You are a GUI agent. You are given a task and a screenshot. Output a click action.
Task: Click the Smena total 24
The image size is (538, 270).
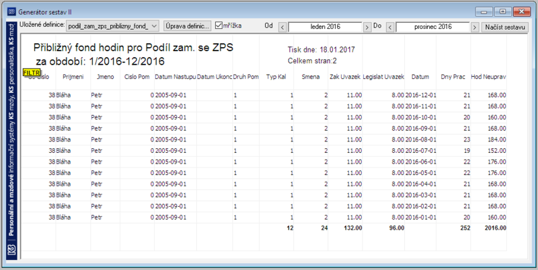click(x=324, y=228)
